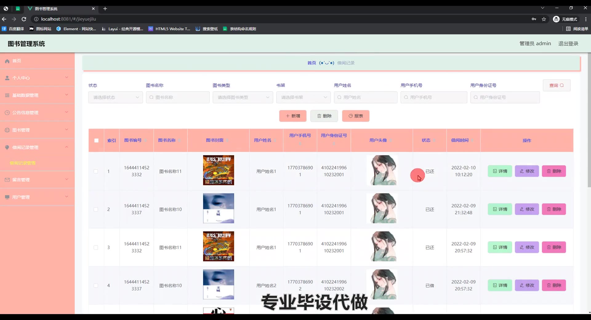Click the browser reload icon
This screenshot has height=320, width=591.
(24, 19)
